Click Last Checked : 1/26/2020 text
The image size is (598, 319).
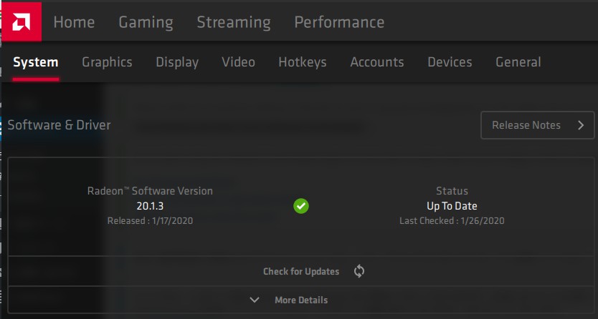point(452,220)
